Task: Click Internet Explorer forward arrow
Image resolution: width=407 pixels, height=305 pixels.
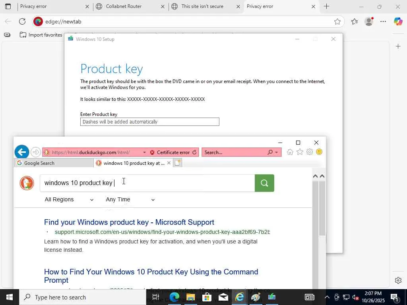Action: [x=35, y=152]
